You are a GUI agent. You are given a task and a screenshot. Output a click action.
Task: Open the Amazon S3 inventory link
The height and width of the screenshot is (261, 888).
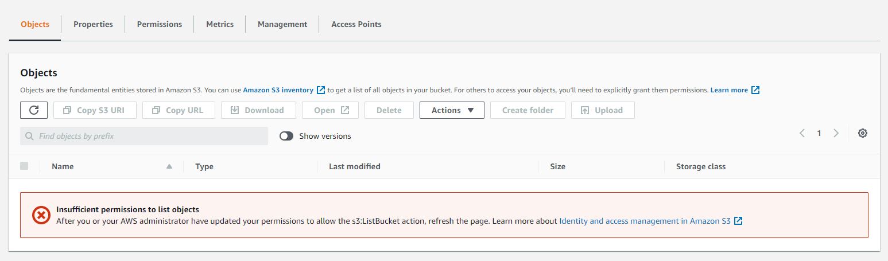coord(278,90)
